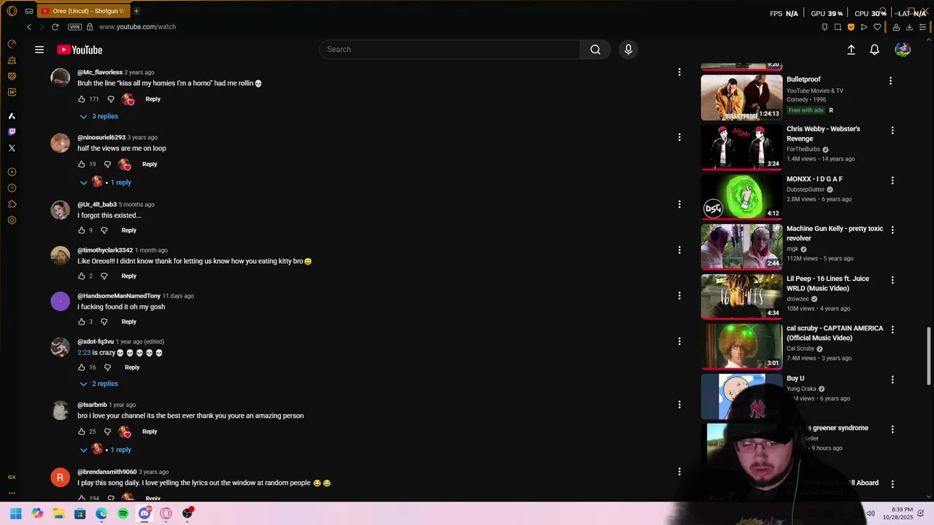934x525 pixels.
Task: Open options menu for @timothyclark3342 comment
Action: 679,250
